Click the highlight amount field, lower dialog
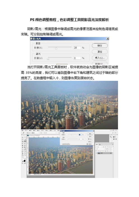Image resolution: width=139 pixels, height=197 pixels. (x=80, y=139)
